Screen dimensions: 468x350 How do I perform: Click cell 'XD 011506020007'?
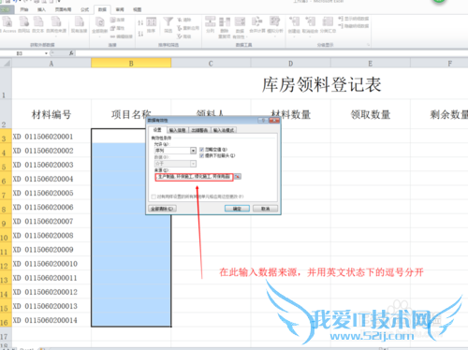point(51,222)
